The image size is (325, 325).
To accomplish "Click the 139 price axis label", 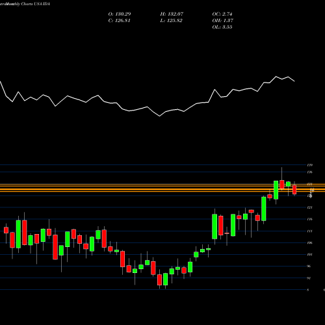I will coord(310,165).
